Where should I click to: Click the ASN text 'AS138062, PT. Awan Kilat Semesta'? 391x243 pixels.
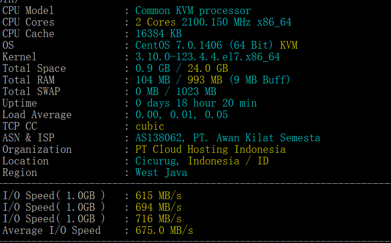tap(228, 138)
